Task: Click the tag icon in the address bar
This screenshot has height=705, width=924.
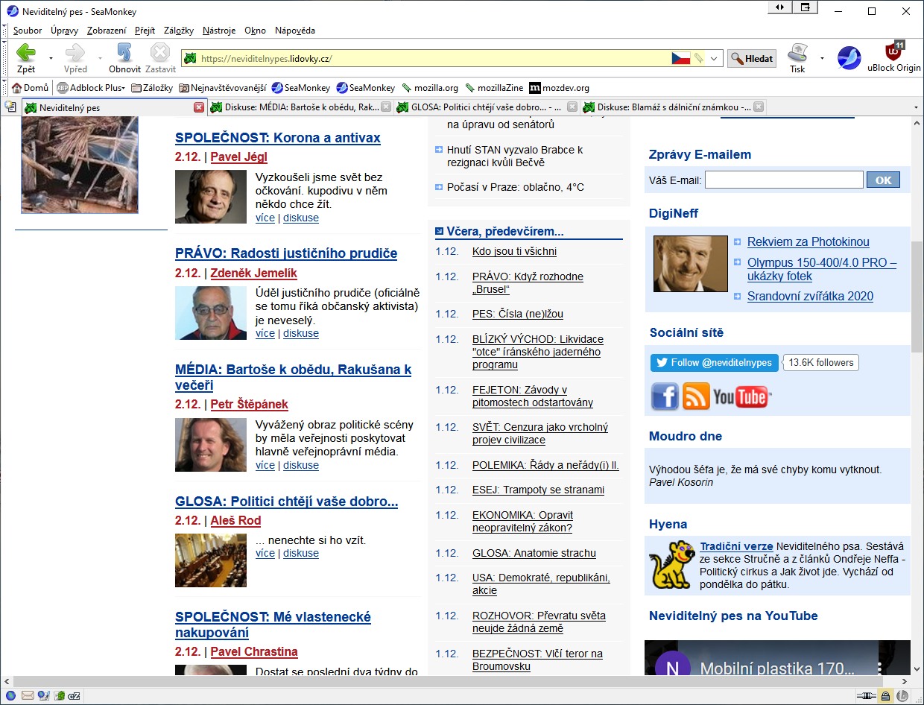Action: (x=699, y=58)
